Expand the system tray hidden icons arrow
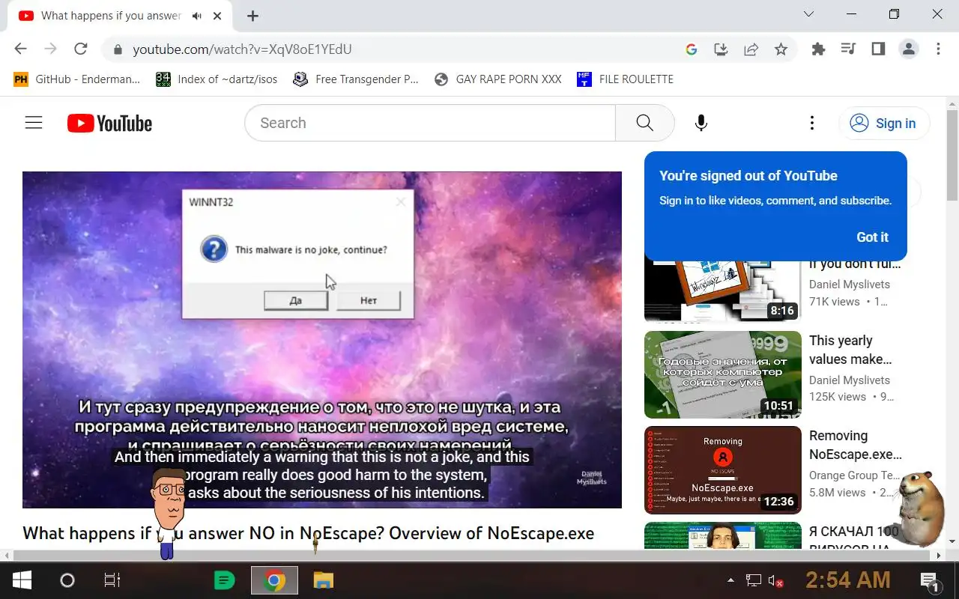This screenshot has width=959, height=599. click(730, 580)
